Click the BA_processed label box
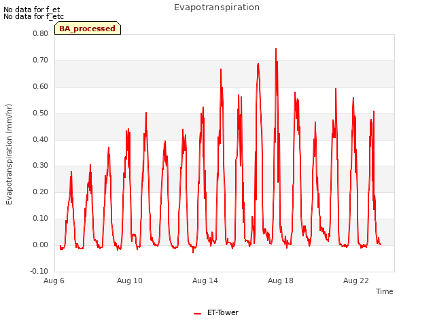Image resolution: width=435 pixels, height=326 pixels. [88, 28]
